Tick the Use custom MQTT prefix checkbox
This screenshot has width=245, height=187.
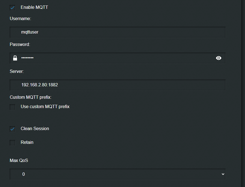coord(12,107)
